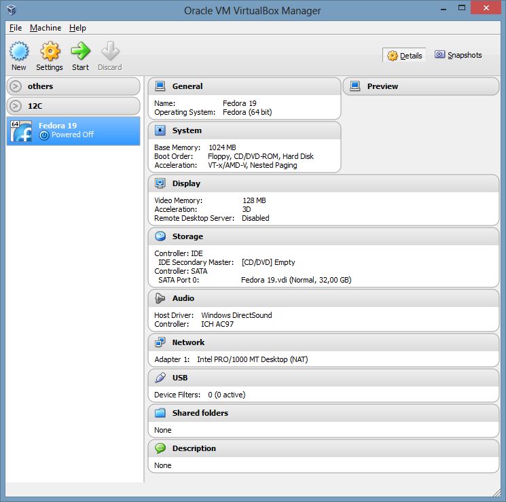Click the '1024 MB' base memory value
506x502 pixels.
point(222,147)
